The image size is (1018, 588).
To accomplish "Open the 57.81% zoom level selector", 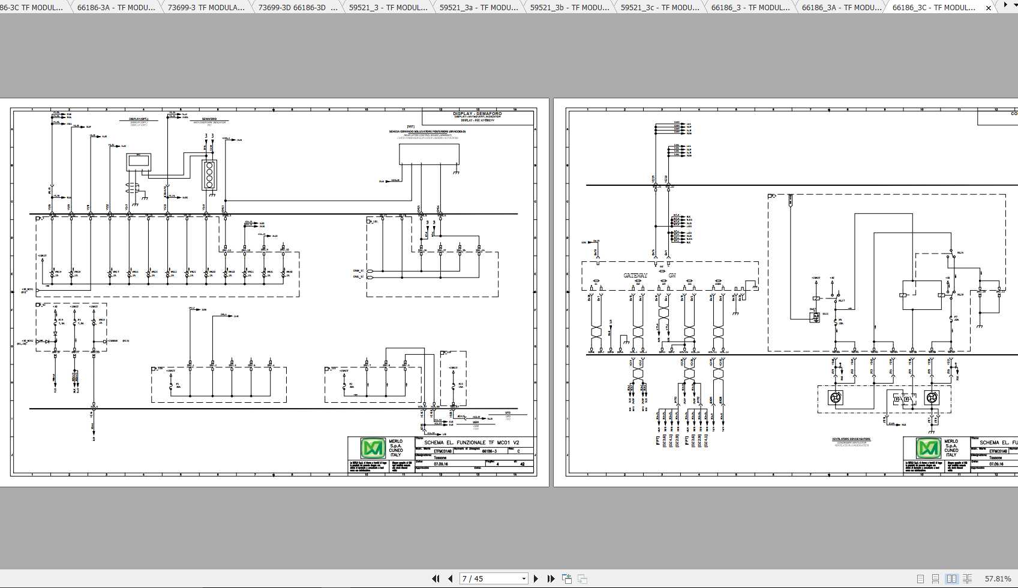I will 998,579.
